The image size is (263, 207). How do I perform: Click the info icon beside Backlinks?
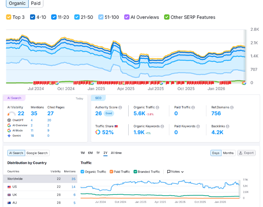click(x=227, y=126)
